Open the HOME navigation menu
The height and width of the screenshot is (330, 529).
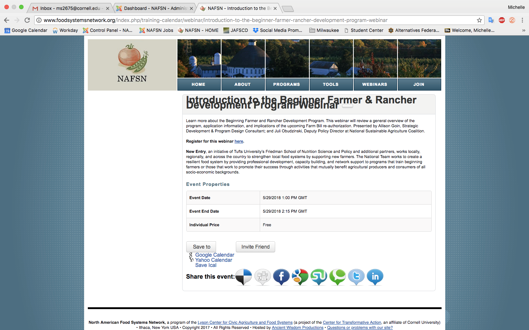(199, 84)
